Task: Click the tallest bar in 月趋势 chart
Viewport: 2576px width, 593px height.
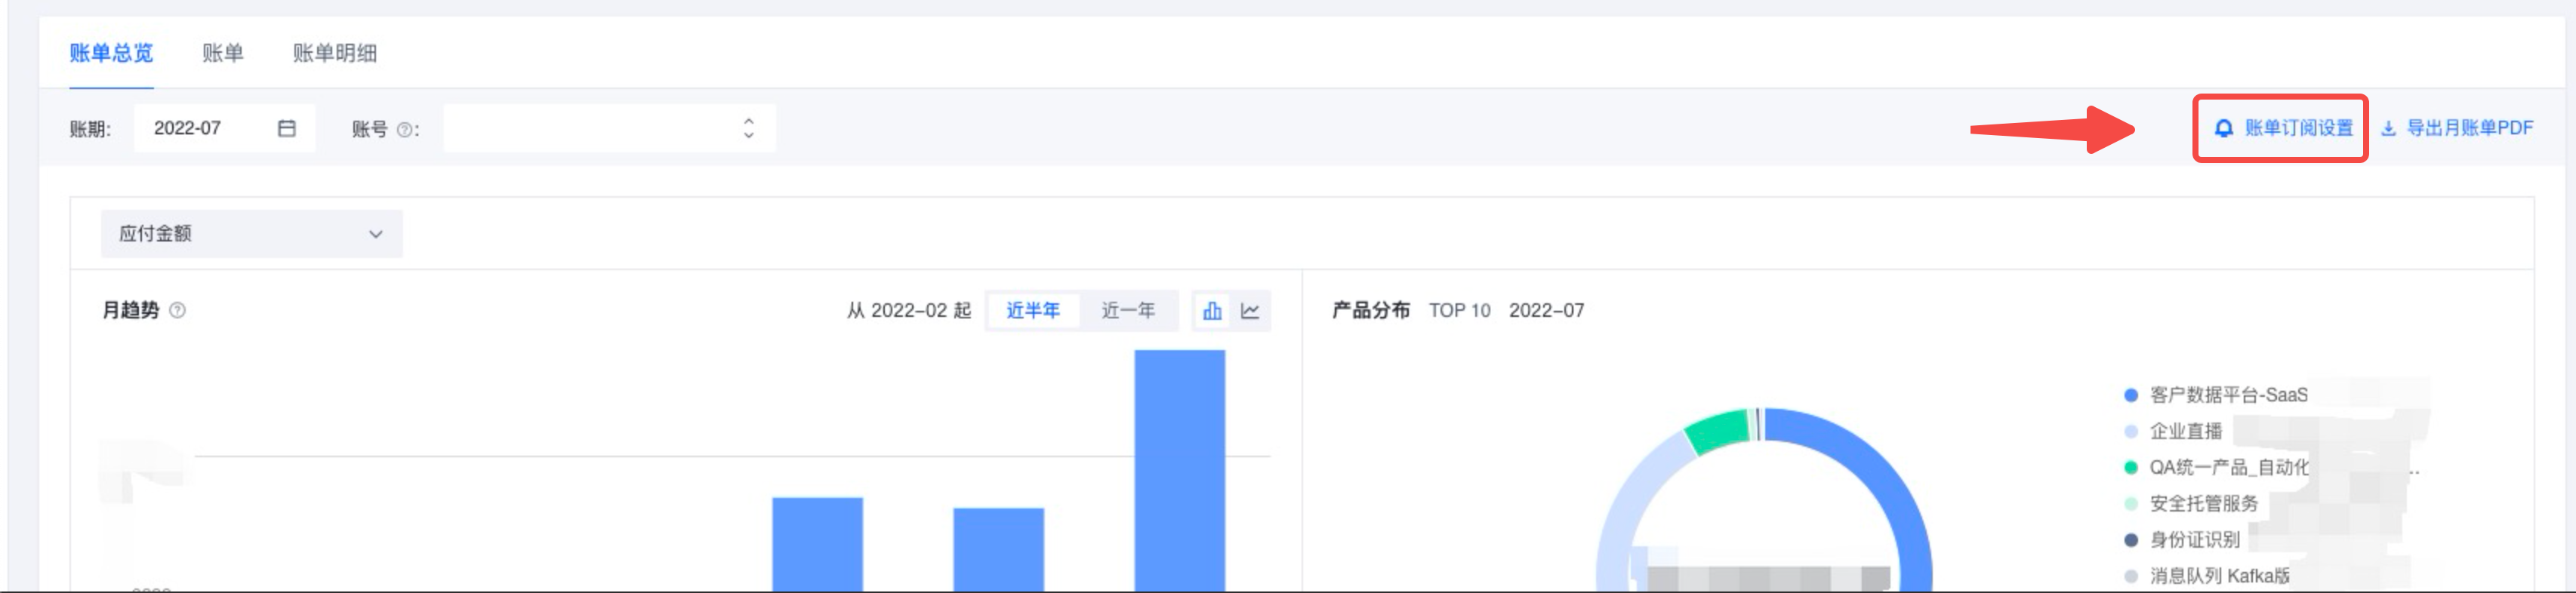Action: (1179, 470)
